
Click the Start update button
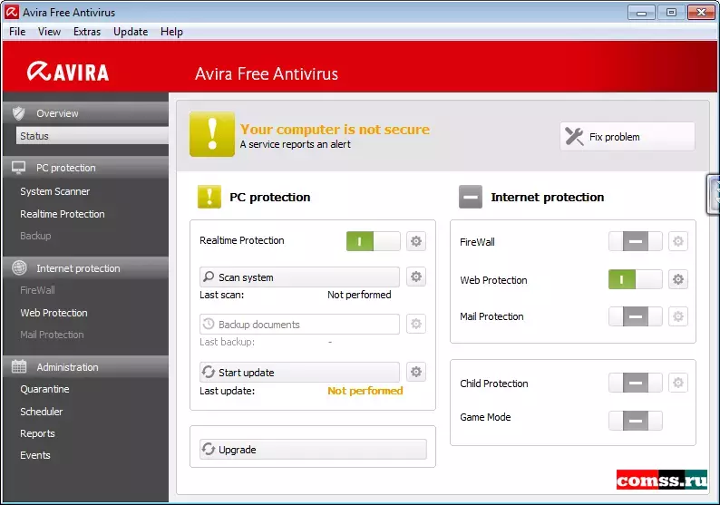[299, 373]
